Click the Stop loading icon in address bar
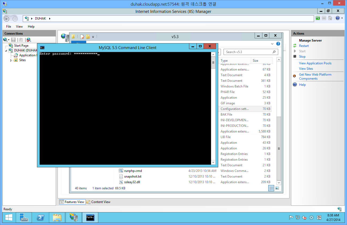347x225 pixels. 324,18
